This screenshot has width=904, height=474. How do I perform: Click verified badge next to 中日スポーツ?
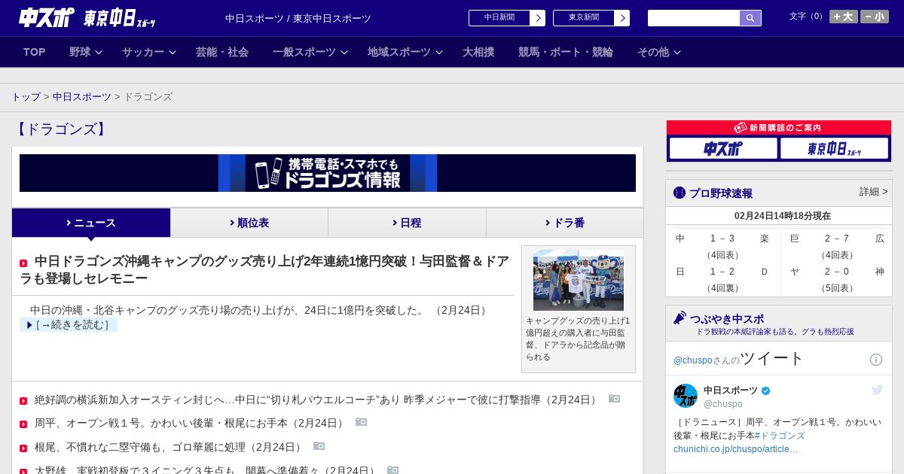(x=766, y=390)
